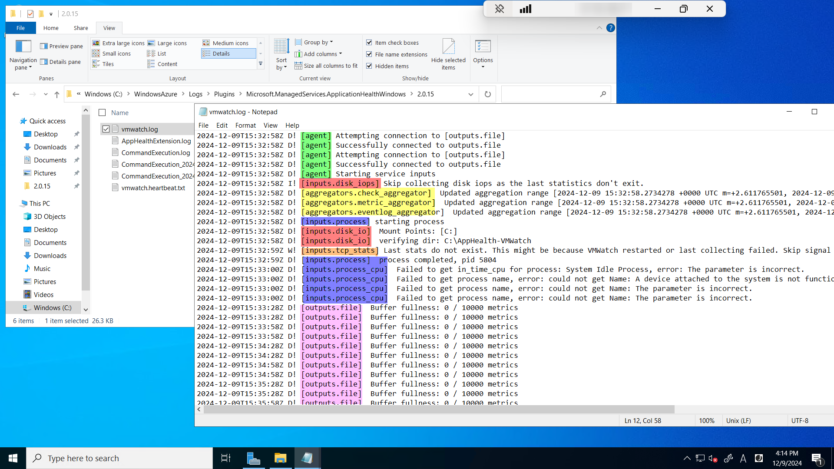
Task: Open Notepad's Edit menu
Action: coord(222,125)
